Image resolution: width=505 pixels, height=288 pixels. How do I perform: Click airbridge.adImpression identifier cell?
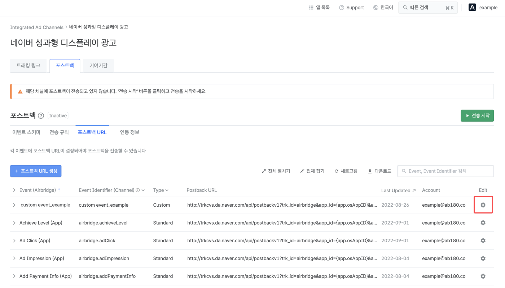click(104, 258)
